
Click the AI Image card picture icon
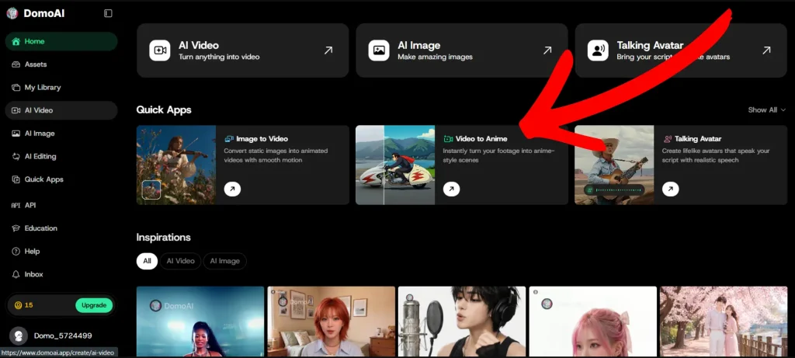pyautogui.click(x=379, y=50)
